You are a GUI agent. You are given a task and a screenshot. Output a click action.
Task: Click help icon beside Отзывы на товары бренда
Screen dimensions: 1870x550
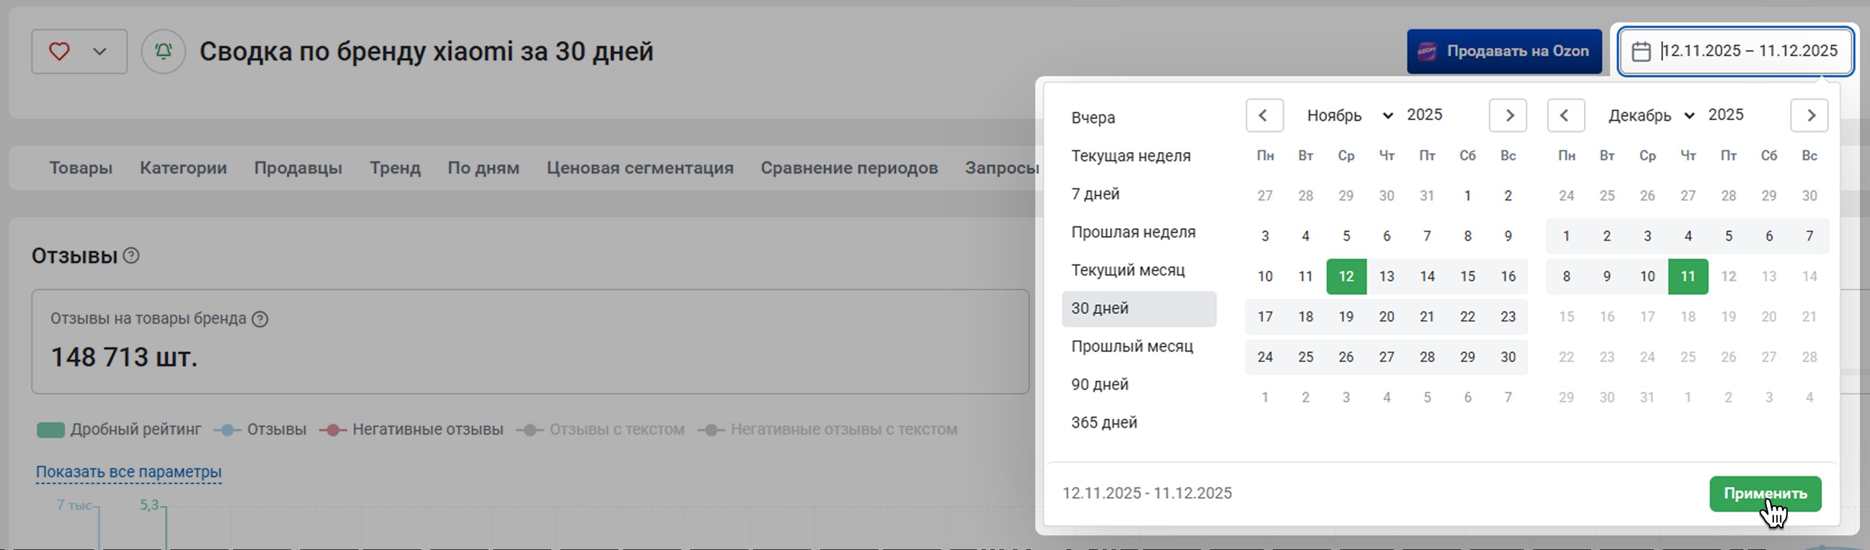tap(260, 319)
